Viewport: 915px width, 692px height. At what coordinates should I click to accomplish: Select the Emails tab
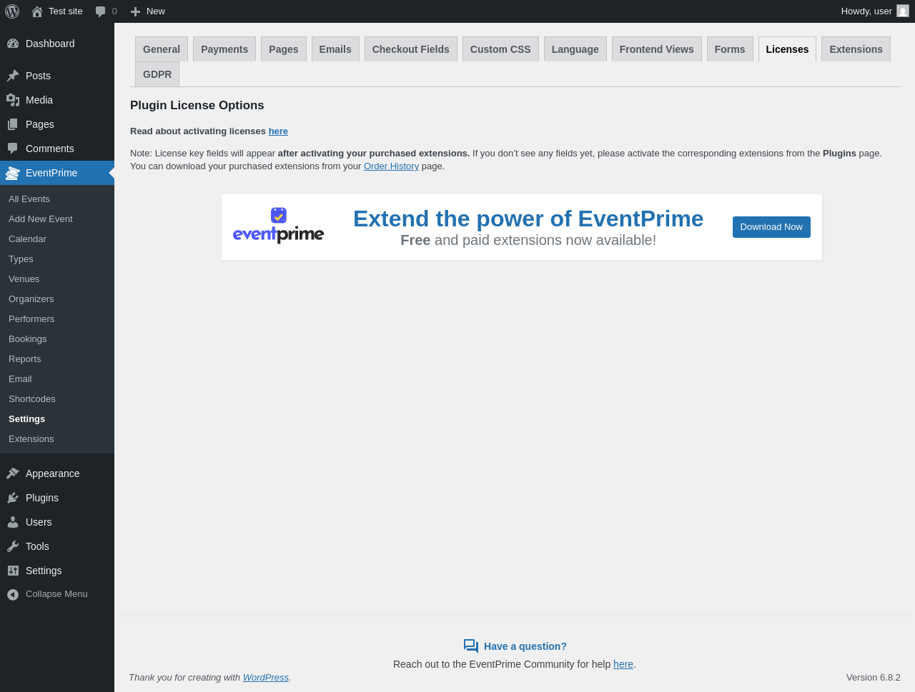point(335,49)
